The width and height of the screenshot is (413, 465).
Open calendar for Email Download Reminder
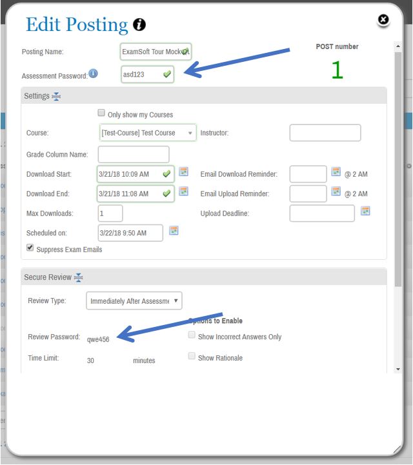tap(336, 172)
